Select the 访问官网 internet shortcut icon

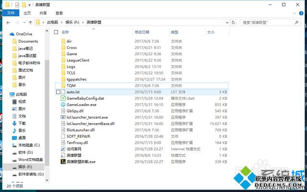63,149
